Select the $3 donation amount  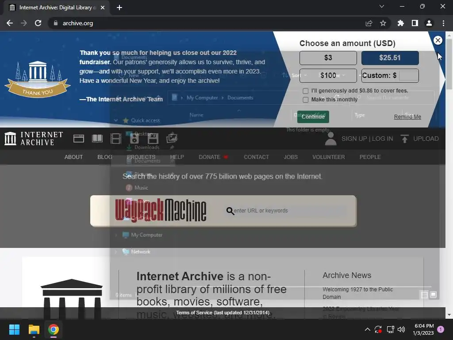point(328,58)
